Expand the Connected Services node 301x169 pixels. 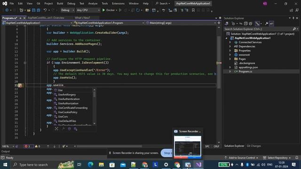(230, 42)
